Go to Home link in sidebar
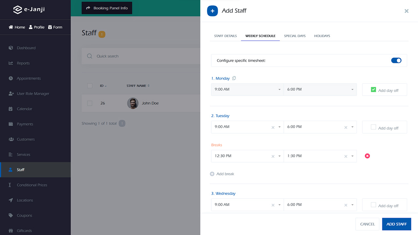The height and width of the screenshot is (235, 418). (x=17, y=27)
